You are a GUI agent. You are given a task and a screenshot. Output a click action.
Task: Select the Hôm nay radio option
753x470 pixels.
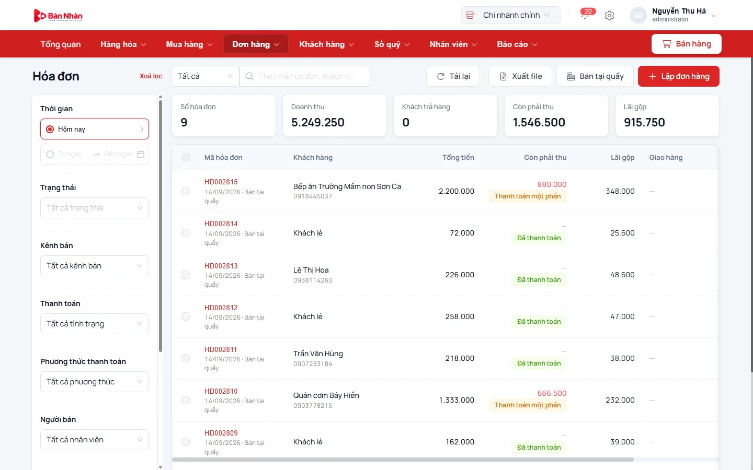coord(50,129)
